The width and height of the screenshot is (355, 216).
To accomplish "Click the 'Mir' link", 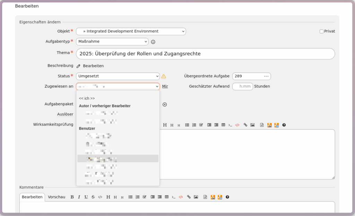I will click(165, 86).
